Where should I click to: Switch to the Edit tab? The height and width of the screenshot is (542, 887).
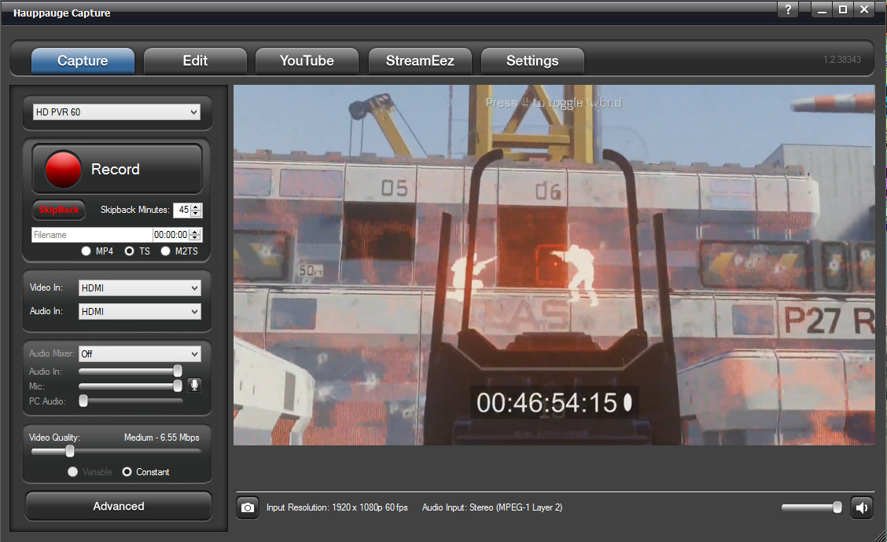point(195,61)
